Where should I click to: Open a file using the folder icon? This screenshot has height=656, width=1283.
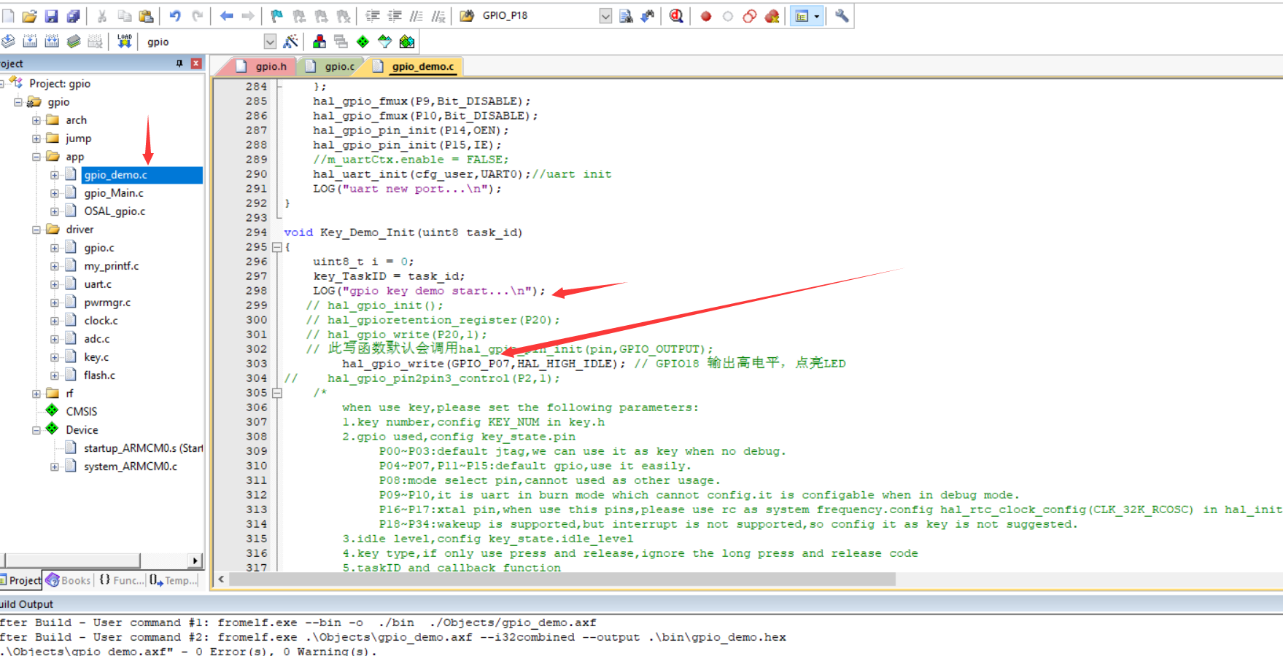pos(29,16)
